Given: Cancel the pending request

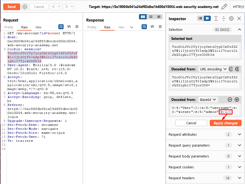Looking at the screenshot, I should click(x=39, y=7).
